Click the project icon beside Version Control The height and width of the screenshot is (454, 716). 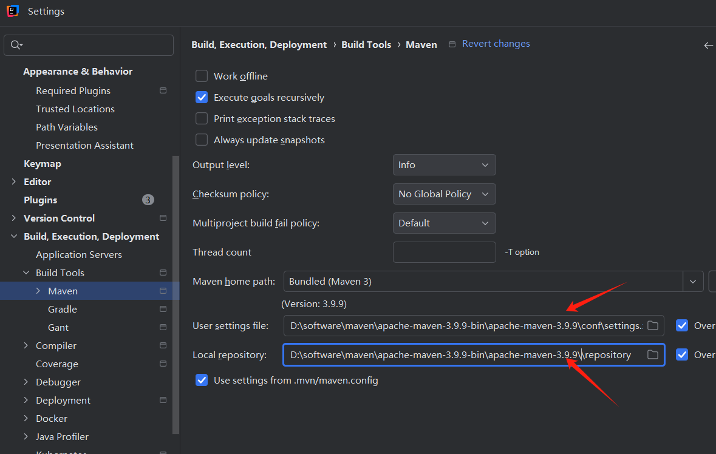coord(163,218)
